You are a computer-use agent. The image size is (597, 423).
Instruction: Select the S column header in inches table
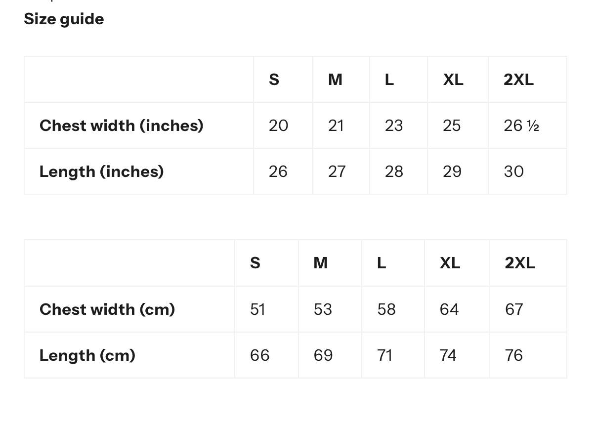(x=274, y=80)
